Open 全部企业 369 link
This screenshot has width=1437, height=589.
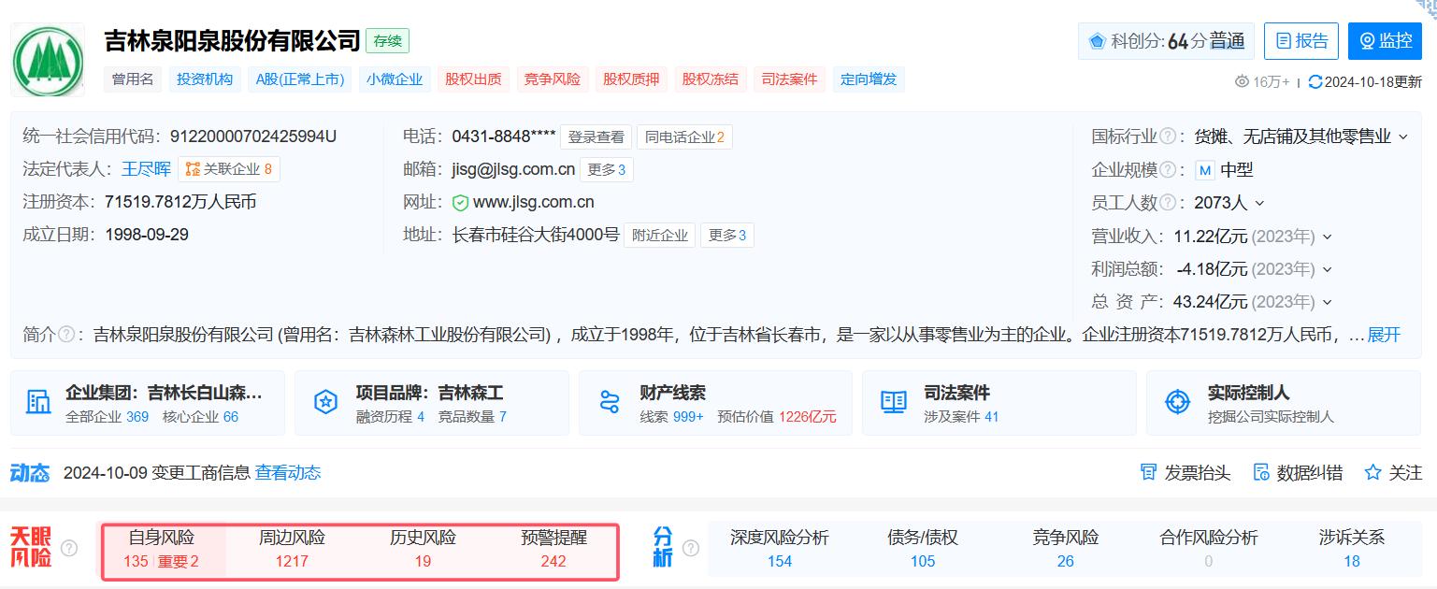tap(107, 417)
